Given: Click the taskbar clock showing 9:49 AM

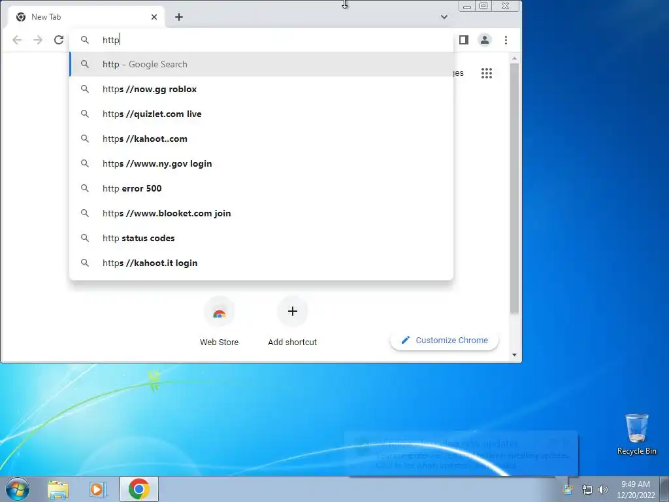Looking at the screenshot, I should tap(636, 489).
